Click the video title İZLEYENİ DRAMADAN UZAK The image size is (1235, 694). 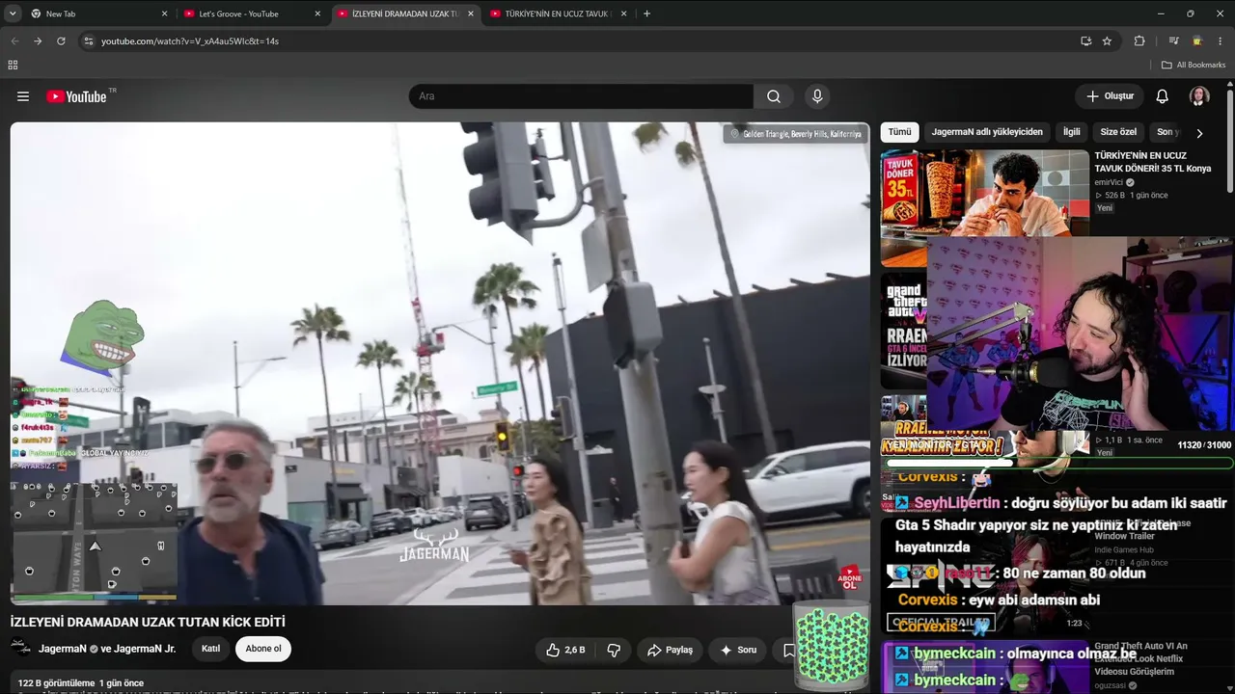pos(148,623)
